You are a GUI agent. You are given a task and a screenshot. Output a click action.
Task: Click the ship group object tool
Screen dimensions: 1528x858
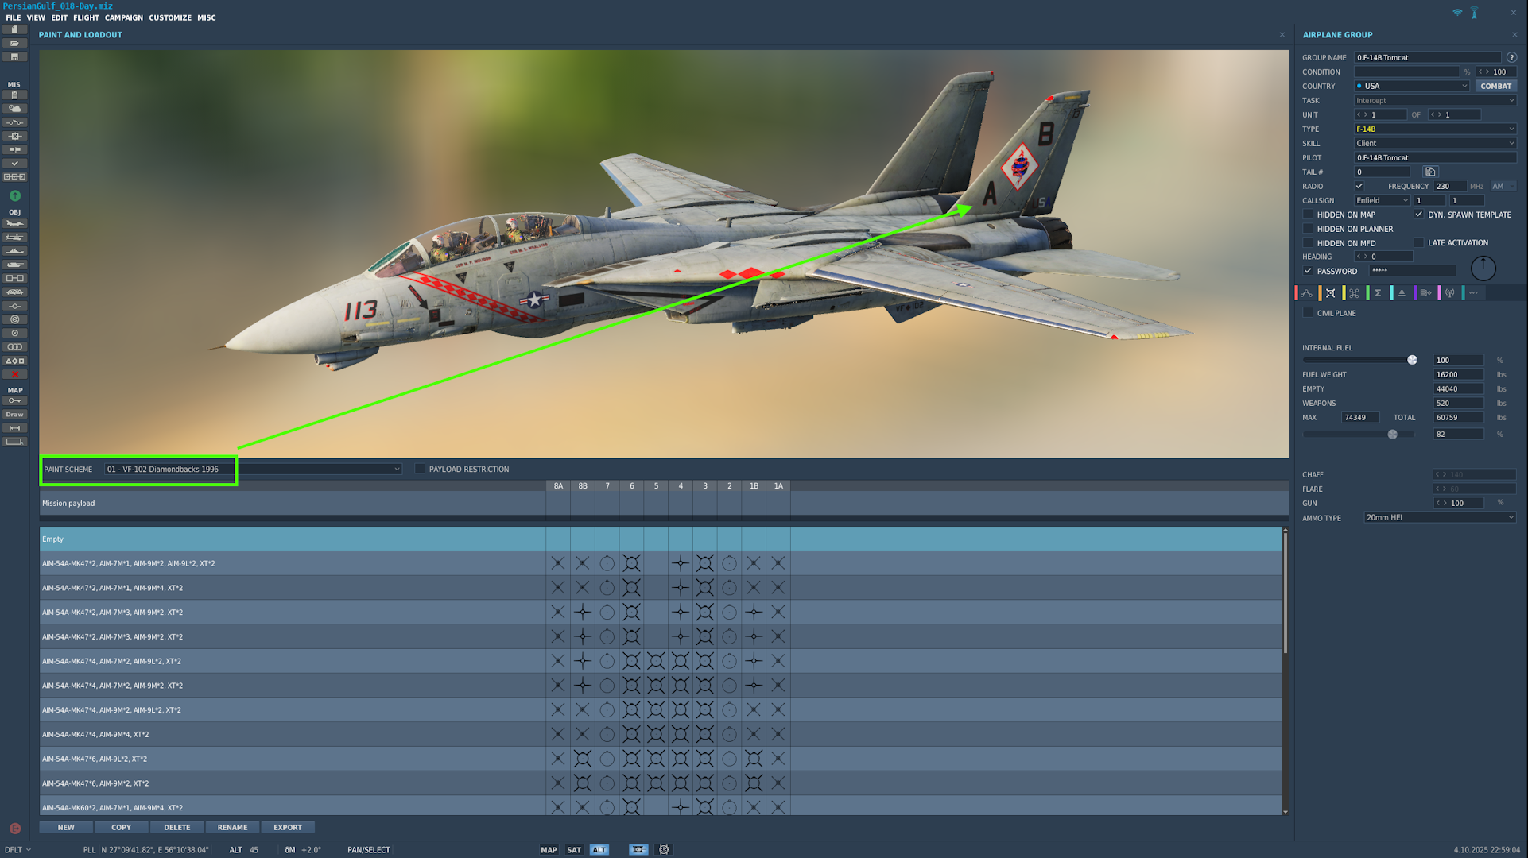(x=14, y=251)
